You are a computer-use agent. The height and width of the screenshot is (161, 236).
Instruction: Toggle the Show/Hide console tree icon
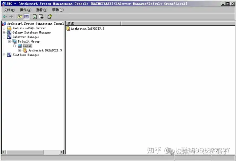pyautogui.click(x=26, y=17)
